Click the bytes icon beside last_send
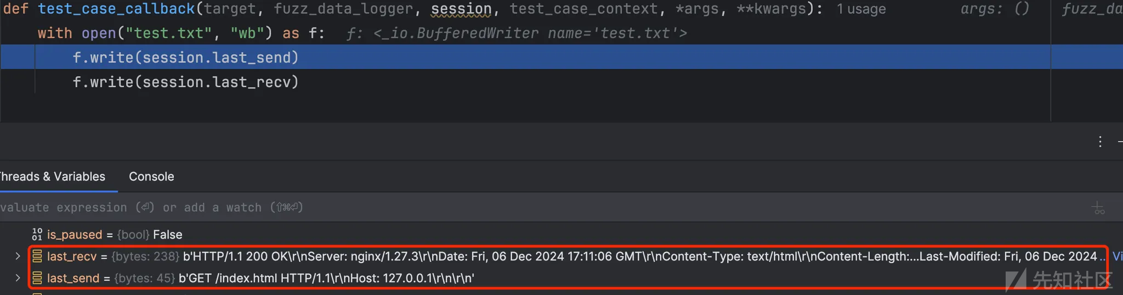The width and height of the screenshot is (1123, 295). click(x=37, y=278)
